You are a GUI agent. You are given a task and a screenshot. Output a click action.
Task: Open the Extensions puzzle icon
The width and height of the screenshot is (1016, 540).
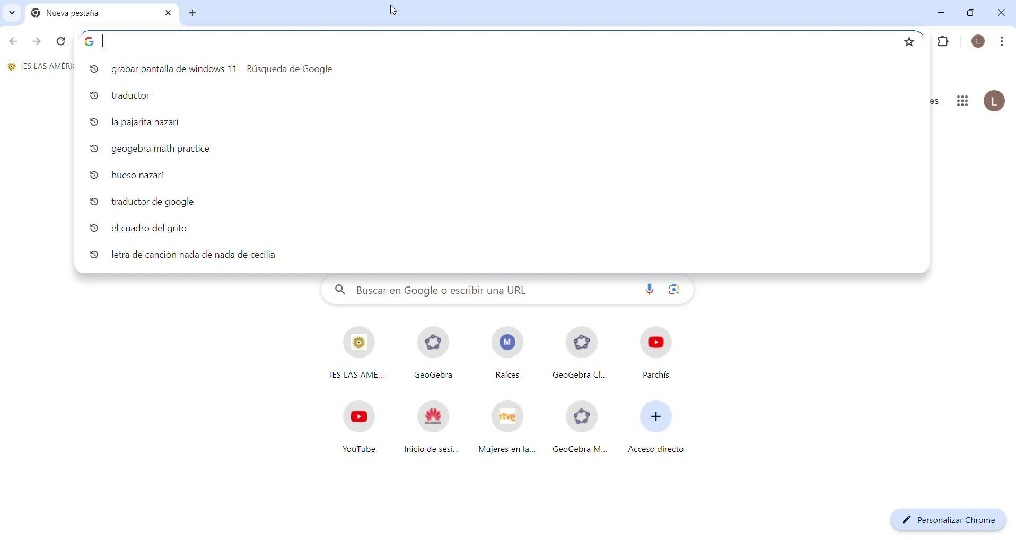coord(943,41)
